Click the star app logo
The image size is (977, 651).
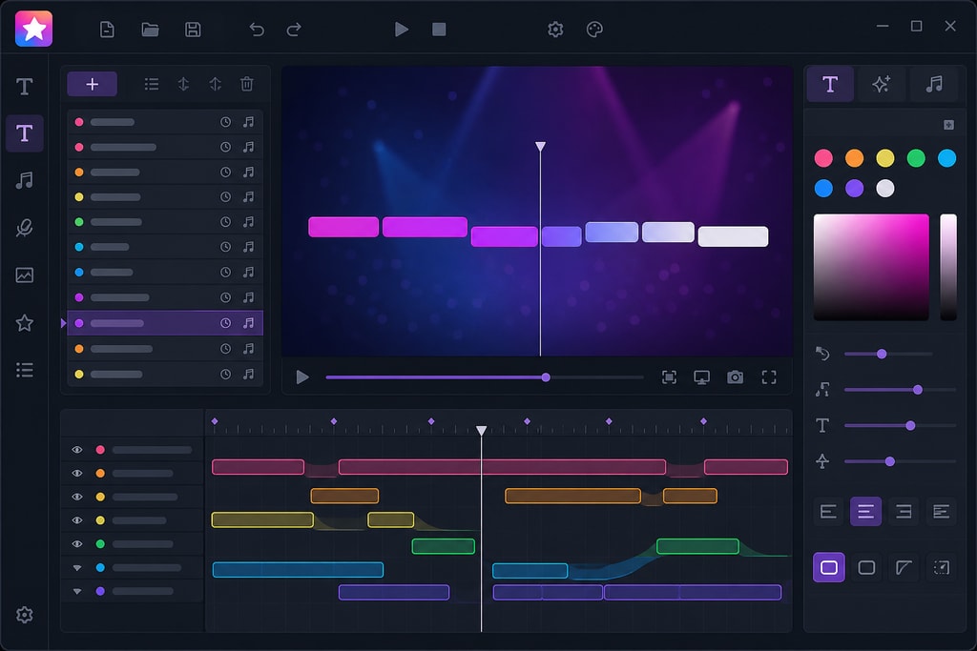(33, 29)
